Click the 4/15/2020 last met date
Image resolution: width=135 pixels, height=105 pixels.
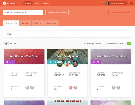pyautogui.click(x=59, y=75)
